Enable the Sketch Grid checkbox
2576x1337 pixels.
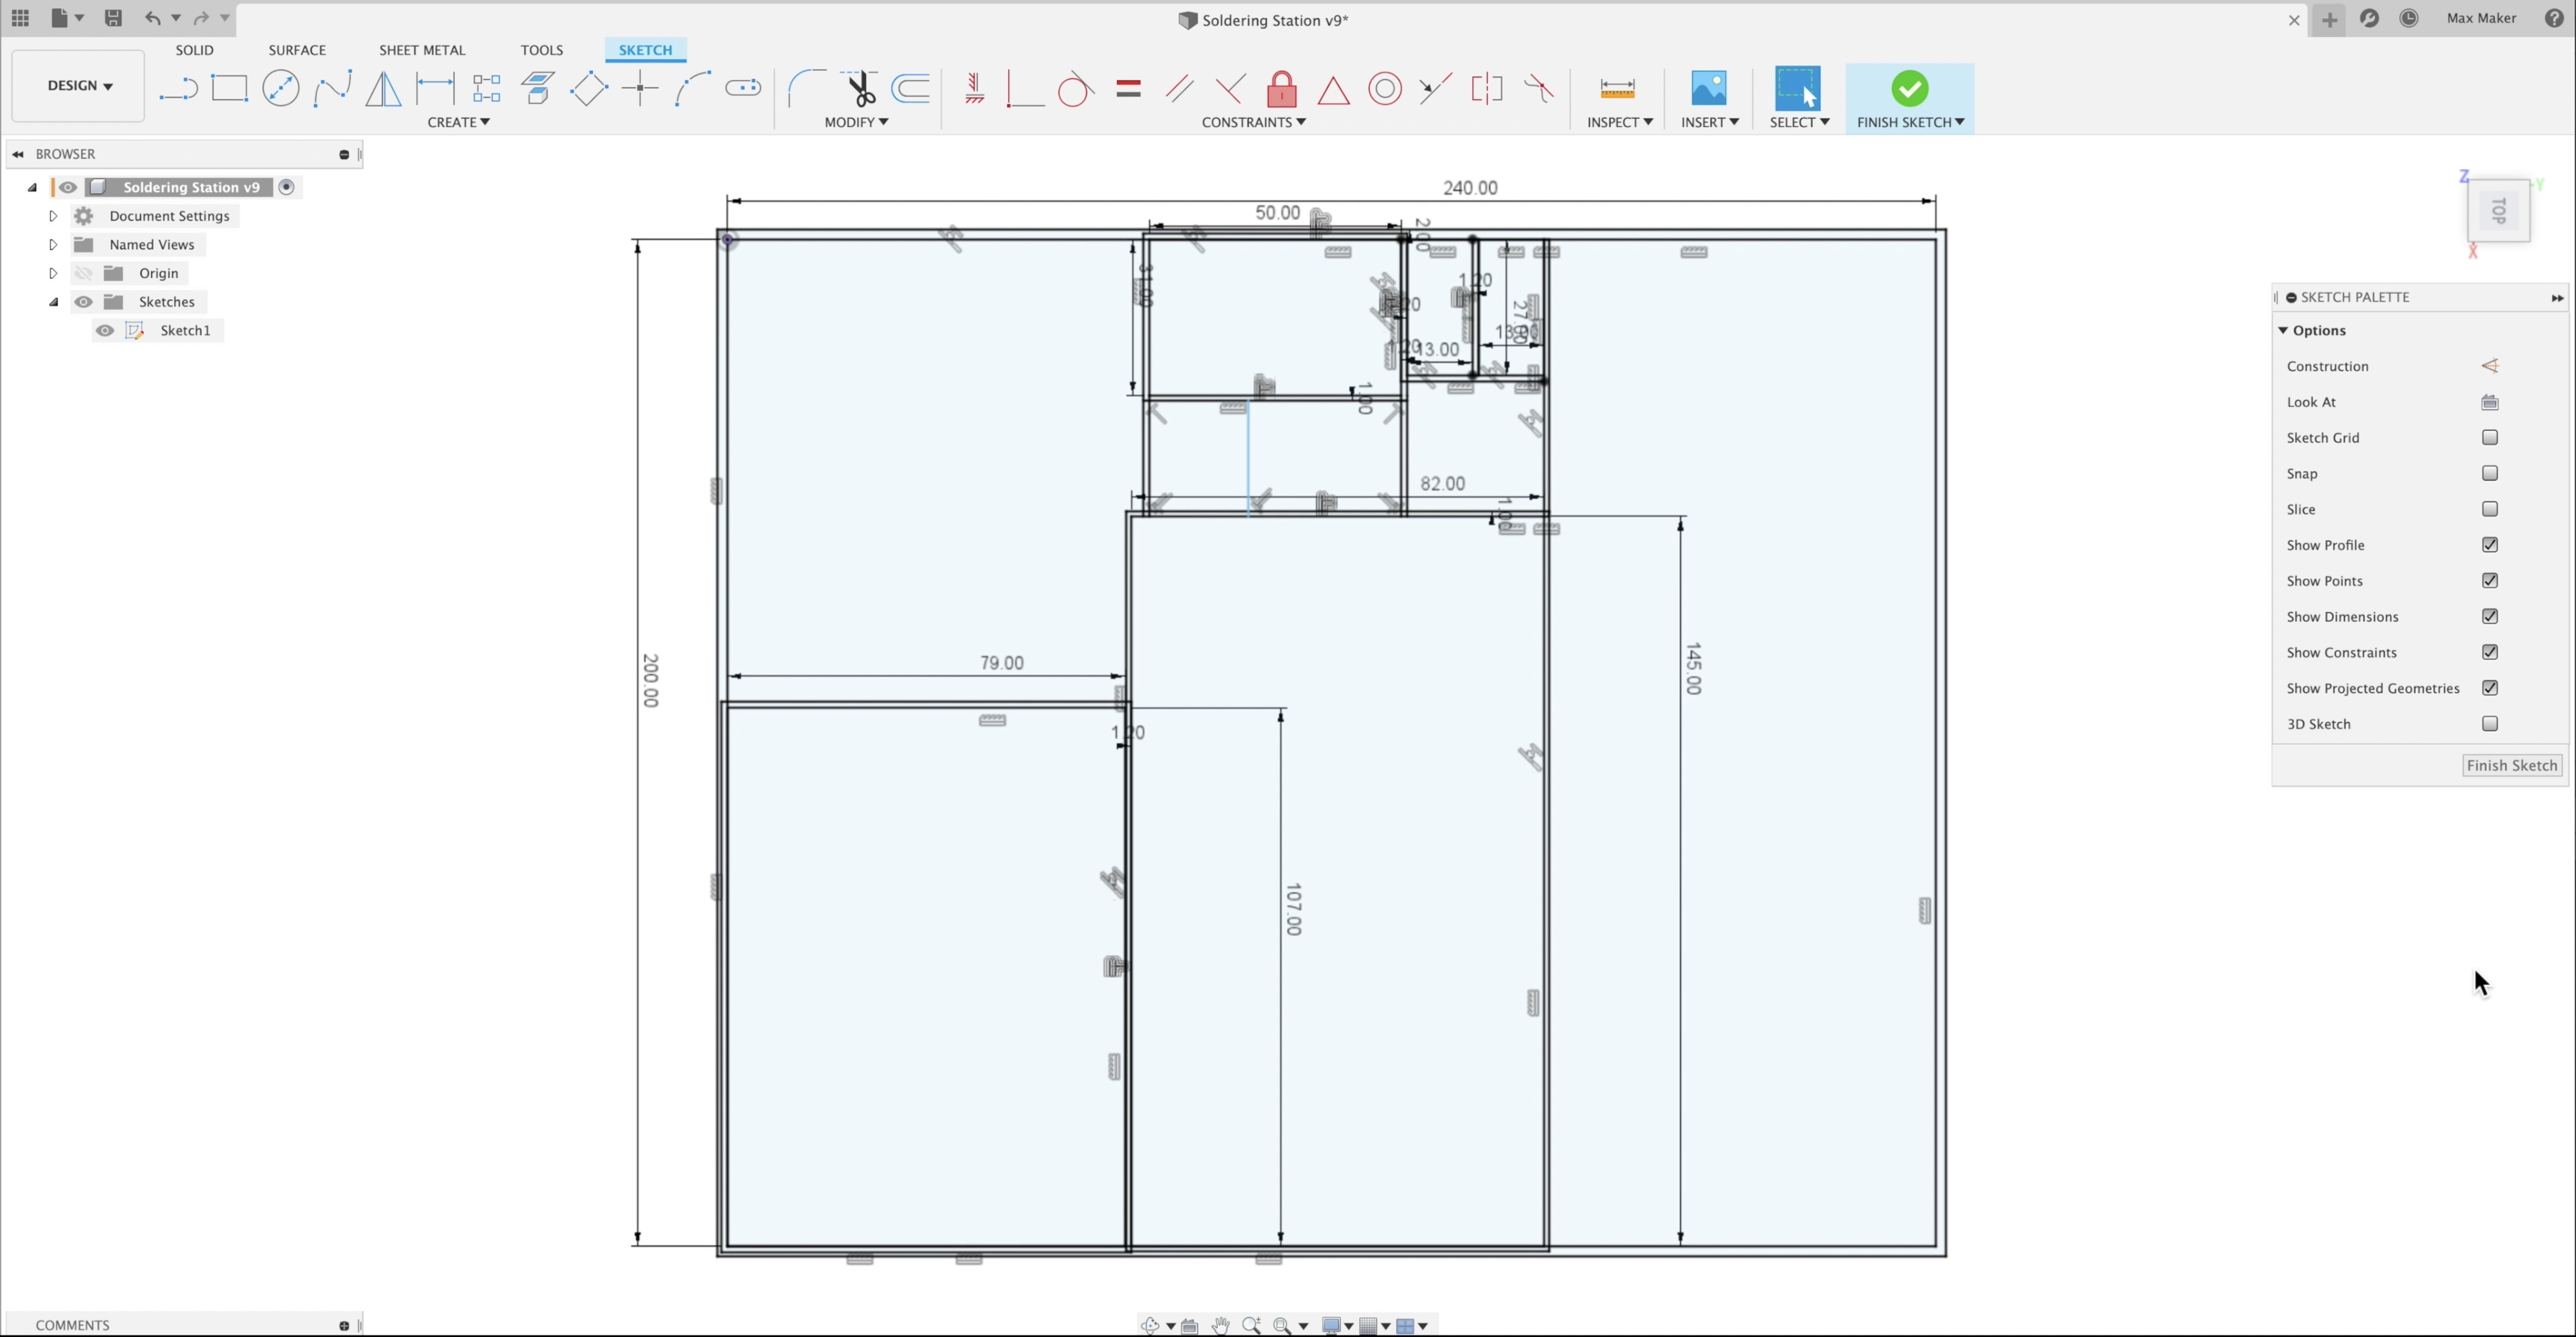pos(2490,438)
